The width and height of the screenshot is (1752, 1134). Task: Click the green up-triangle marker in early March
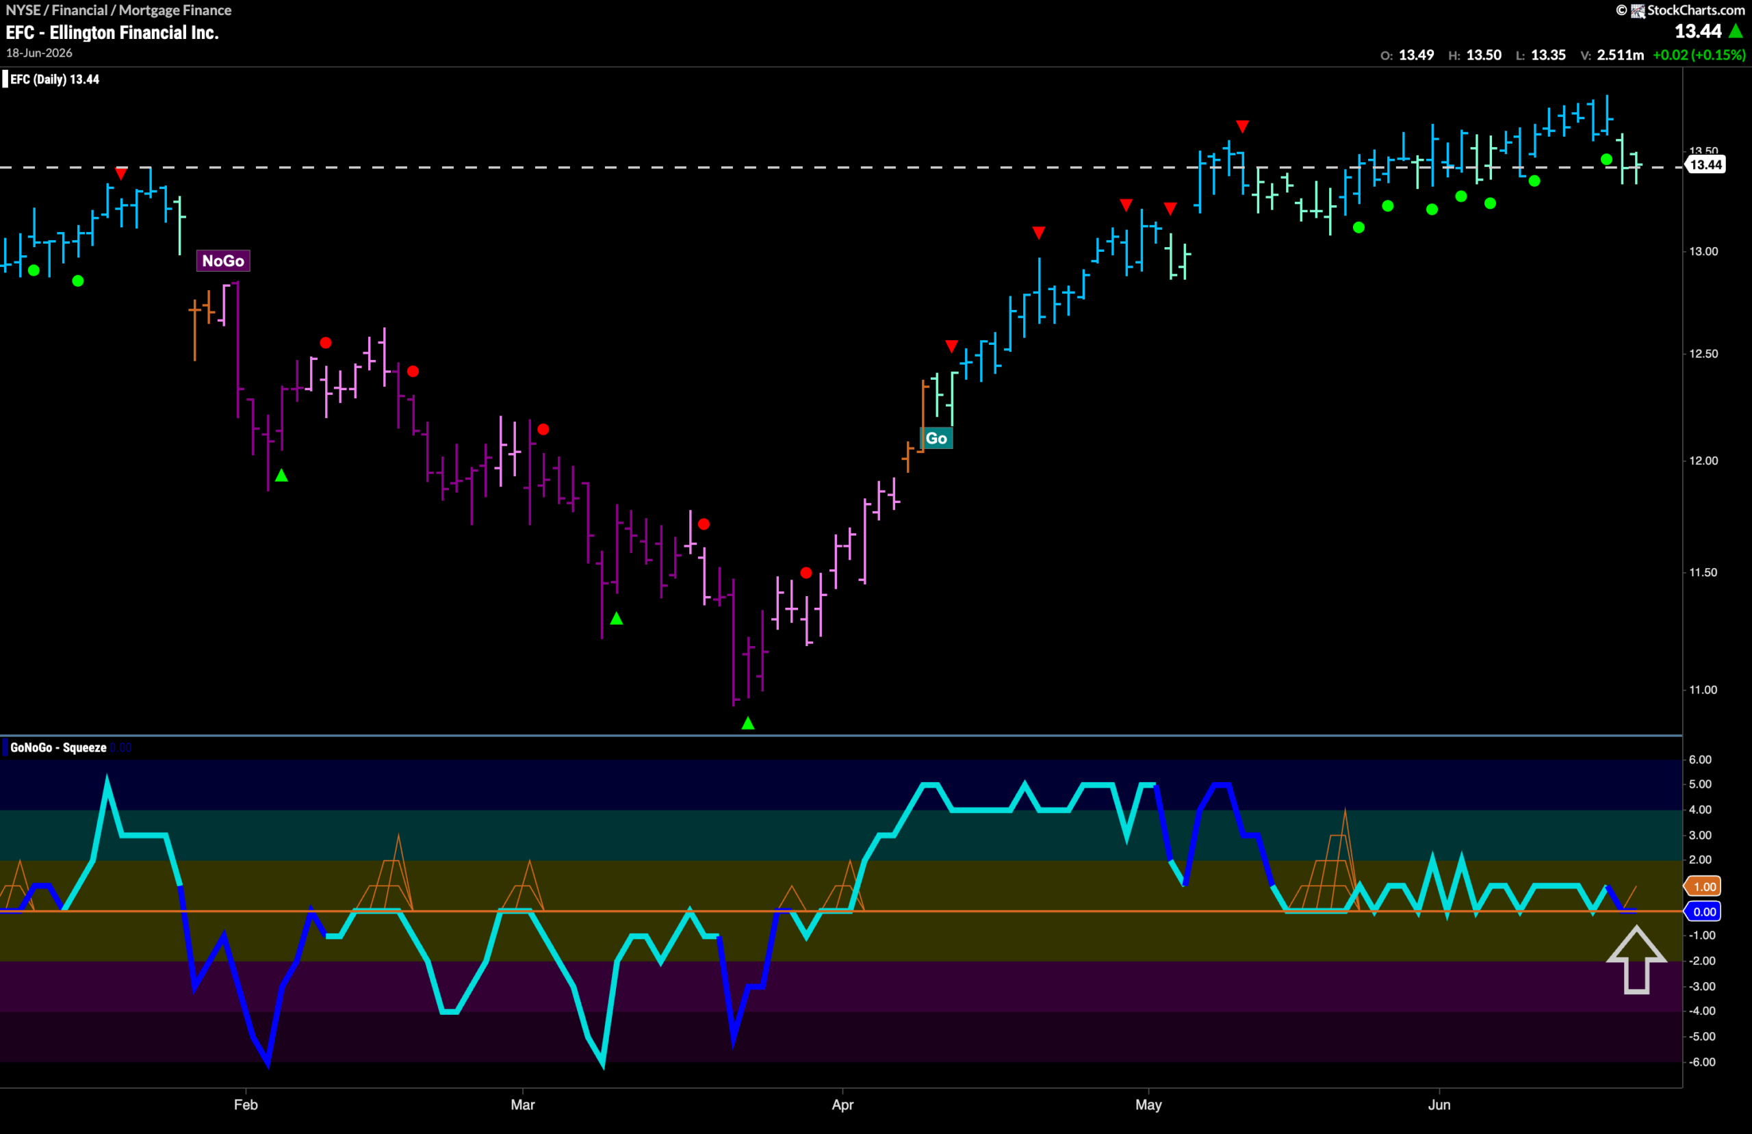[617, 619]
